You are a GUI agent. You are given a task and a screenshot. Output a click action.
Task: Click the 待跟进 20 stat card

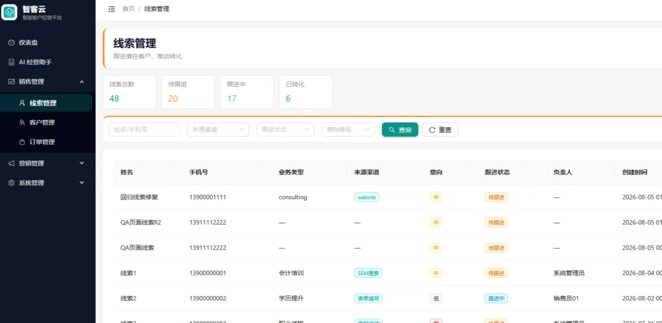(x=188, y=92)
